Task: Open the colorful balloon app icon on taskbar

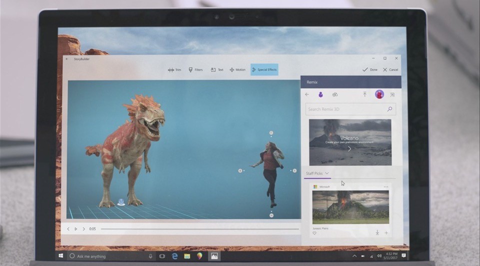Action: click(199, 256)
